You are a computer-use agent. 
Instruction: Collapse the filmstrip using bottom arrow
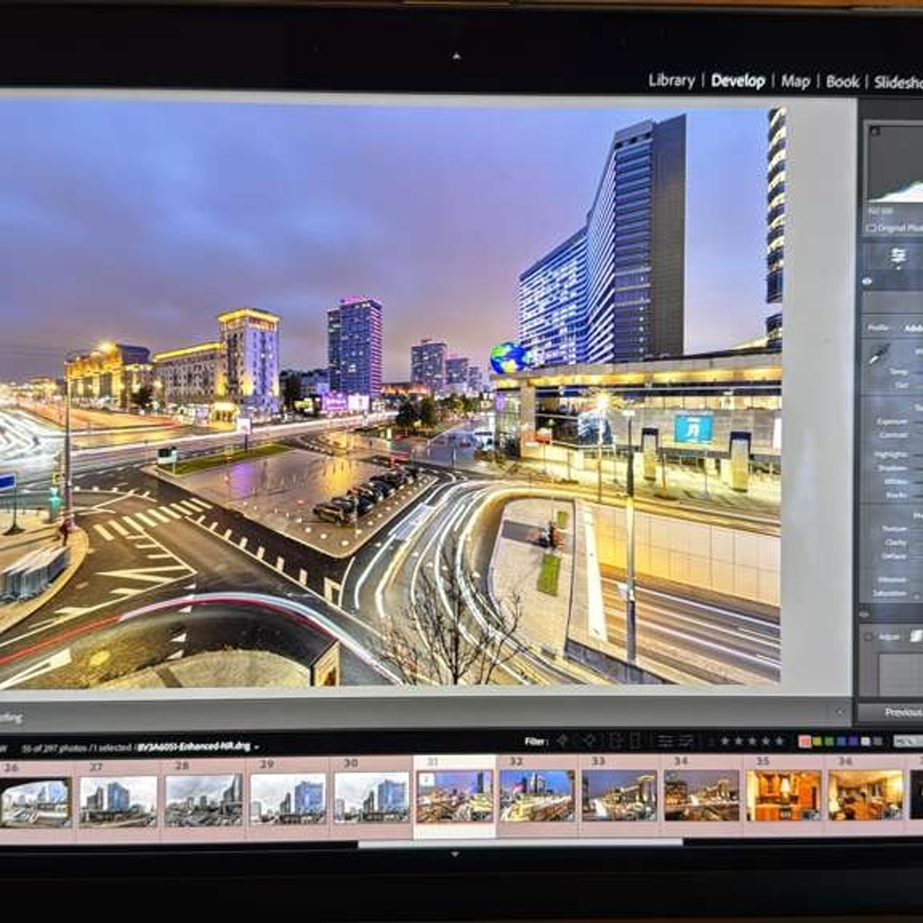pyautogui.click(x=455, y=854)
